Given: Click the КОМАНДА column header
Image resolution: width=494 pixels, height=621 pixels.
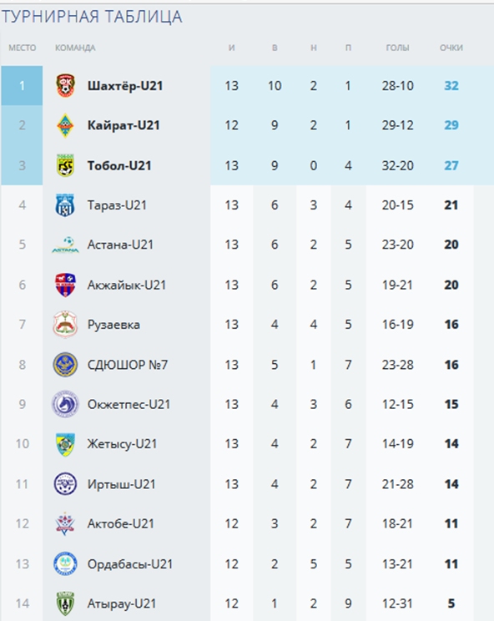Looking at the screenshot, I should click(75, 48).
